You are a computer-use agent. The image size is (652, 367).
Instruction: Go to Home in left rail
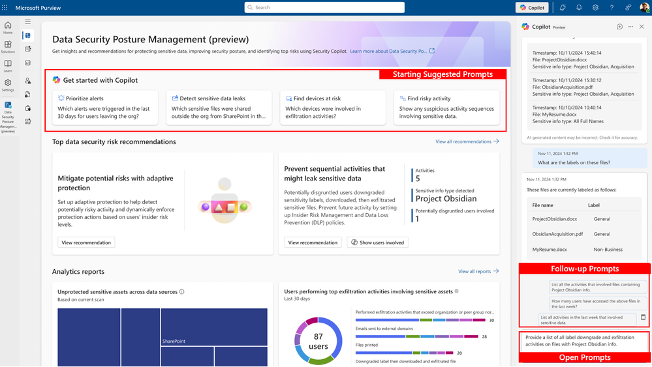(x=8, y=28)
